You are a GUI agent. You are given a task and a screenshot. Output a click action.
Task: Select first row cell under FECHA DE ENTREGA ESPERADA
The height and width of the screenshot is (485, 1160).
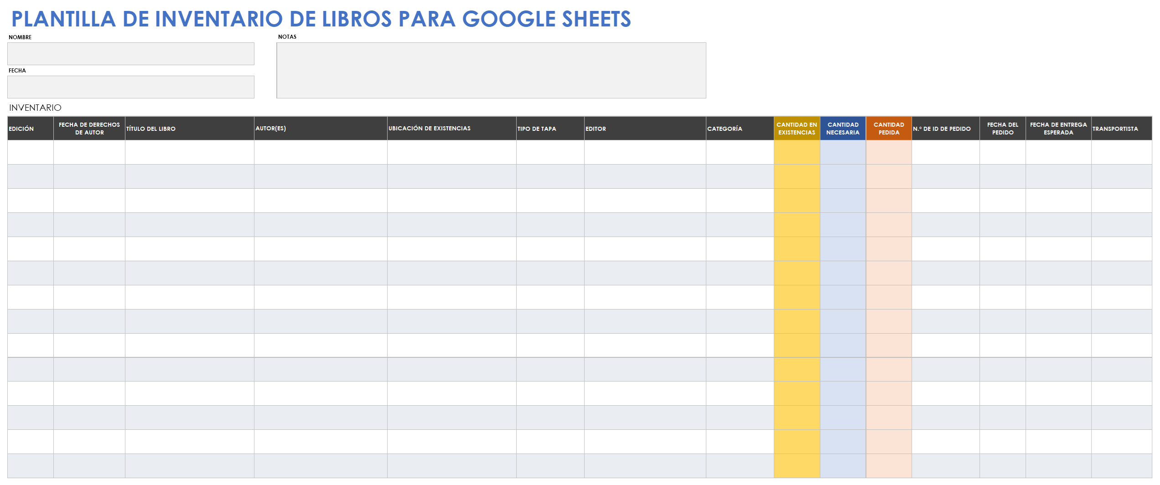coord(1059,152)
